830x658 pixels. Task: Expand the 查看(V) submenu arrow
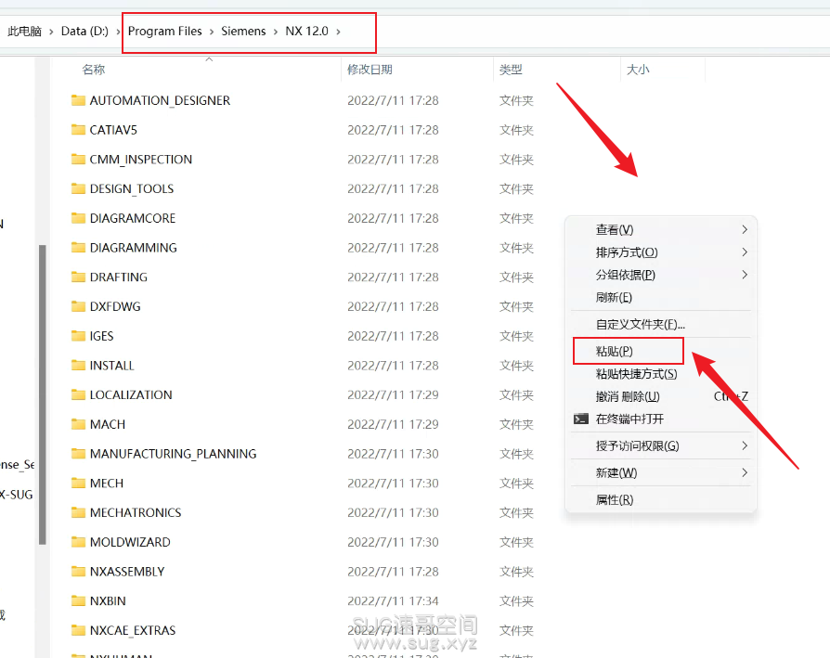tap(745, 229)
